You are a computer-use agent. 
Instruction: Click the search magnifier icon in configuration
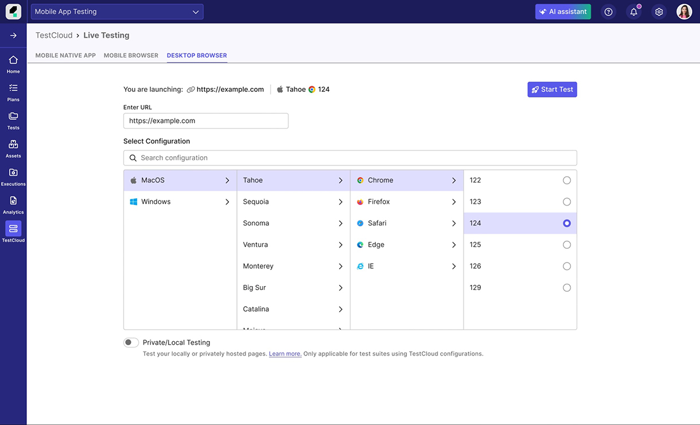(133, 158)
